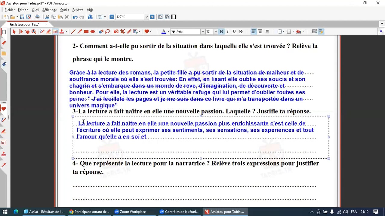
Task: Activate the hand pan tool
Action: [x=27, y=31]
